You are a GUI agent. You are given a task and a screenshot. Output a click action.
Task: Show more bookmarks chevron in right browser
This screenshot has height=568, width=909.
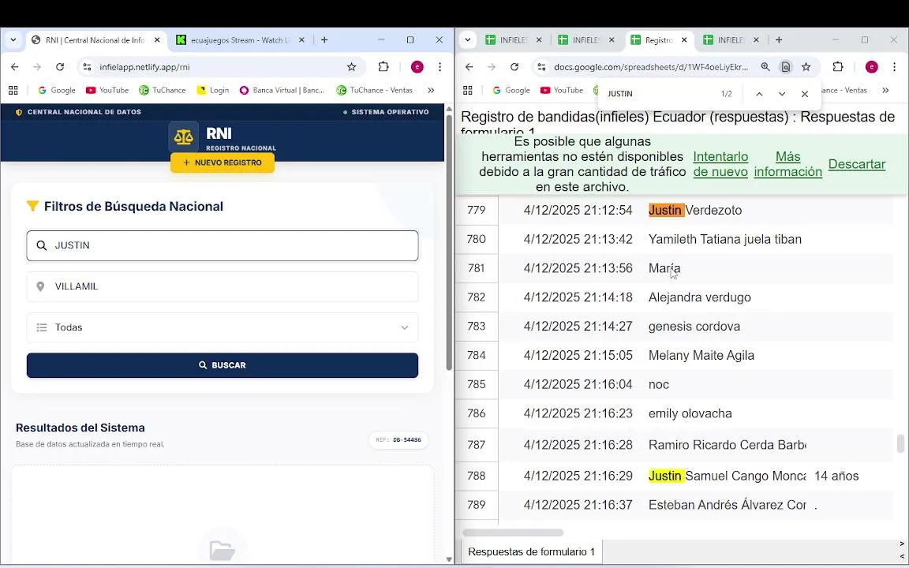pyautogui.click(x=885, y=91)
